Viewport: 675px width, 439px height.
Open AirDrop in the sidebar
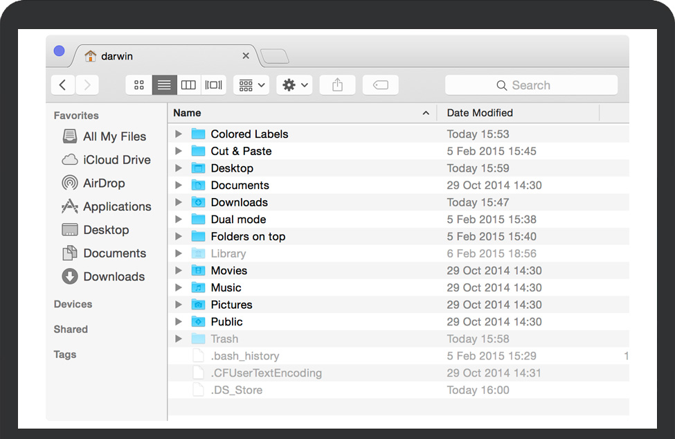pos(103,183)
